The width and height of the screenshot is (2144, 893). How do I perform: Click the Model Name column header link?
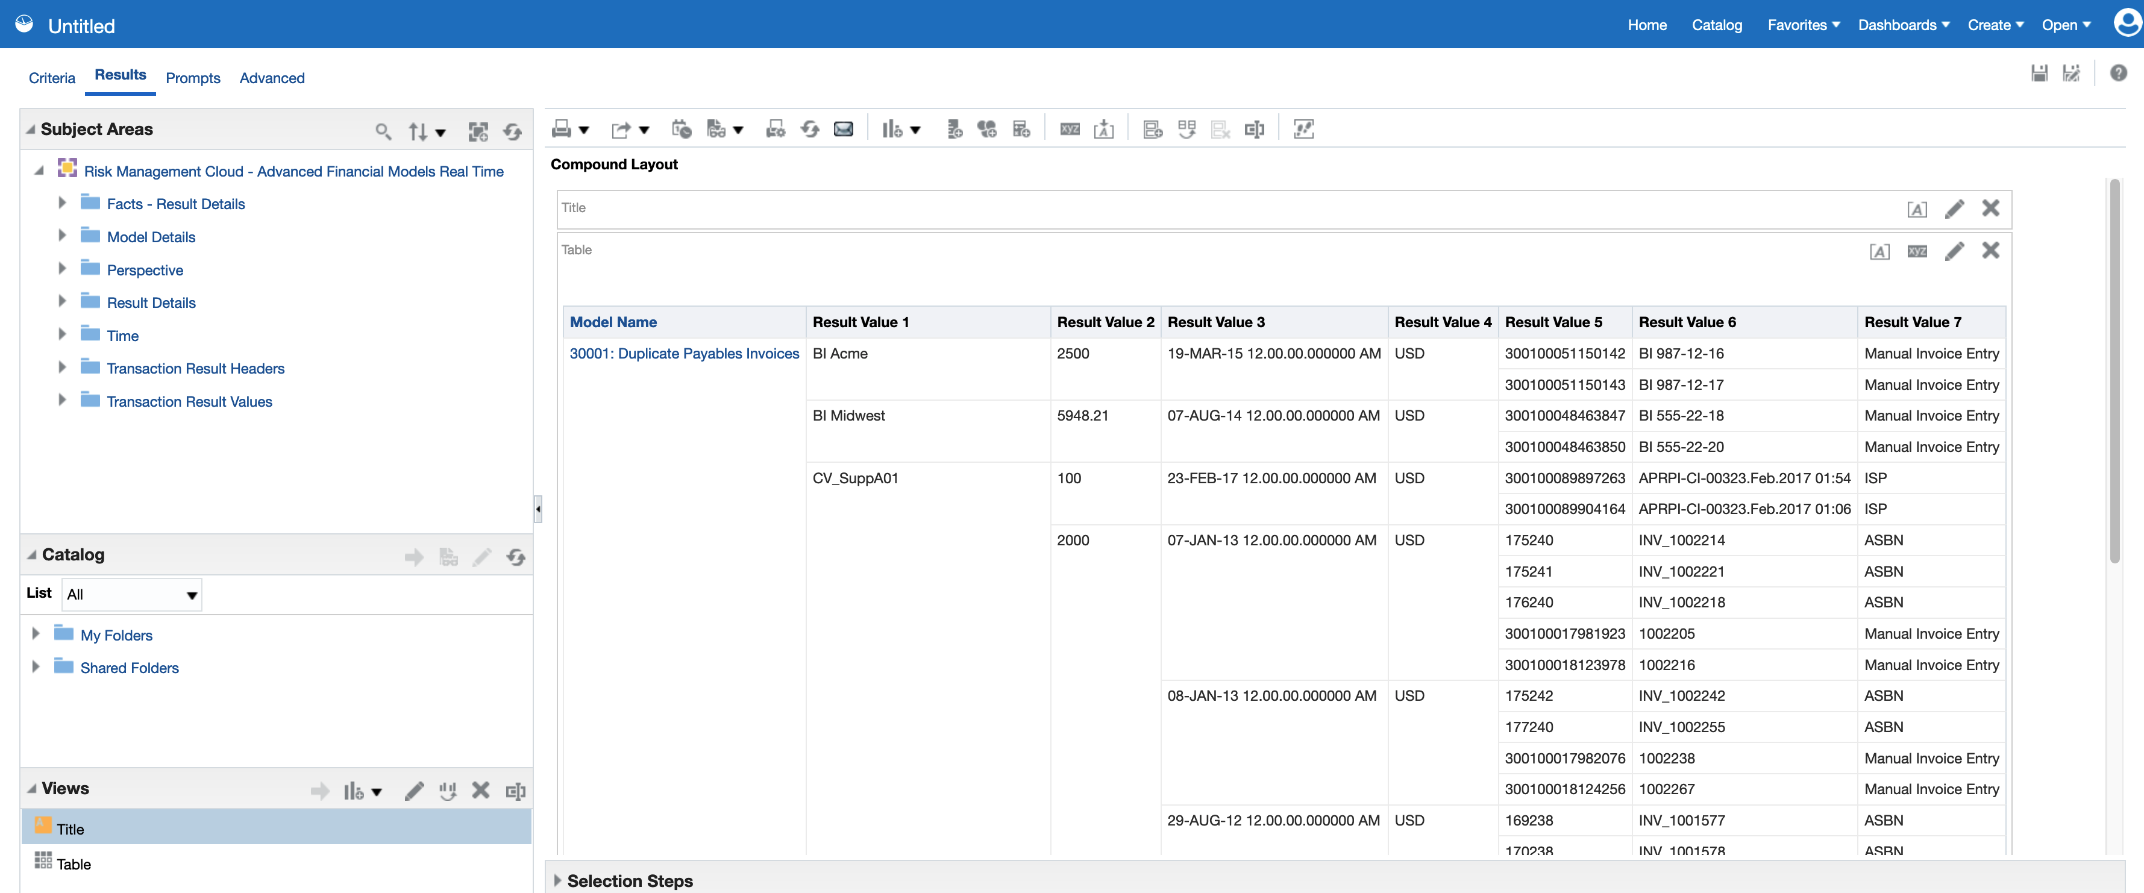click(613, 322)
